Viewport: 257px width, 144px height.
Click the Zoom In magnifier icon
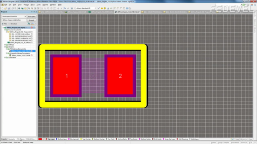[x=29, y=8]
